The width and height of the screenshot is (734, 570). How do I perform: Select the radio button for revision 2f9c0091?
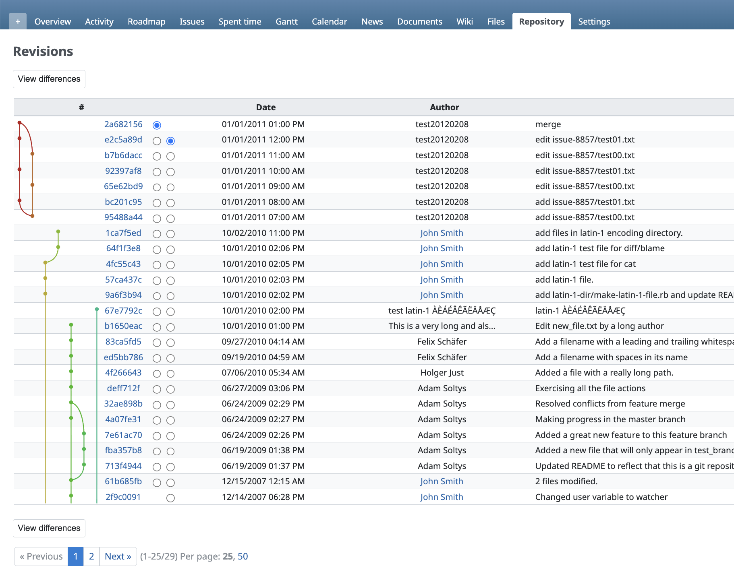point(170,498)
